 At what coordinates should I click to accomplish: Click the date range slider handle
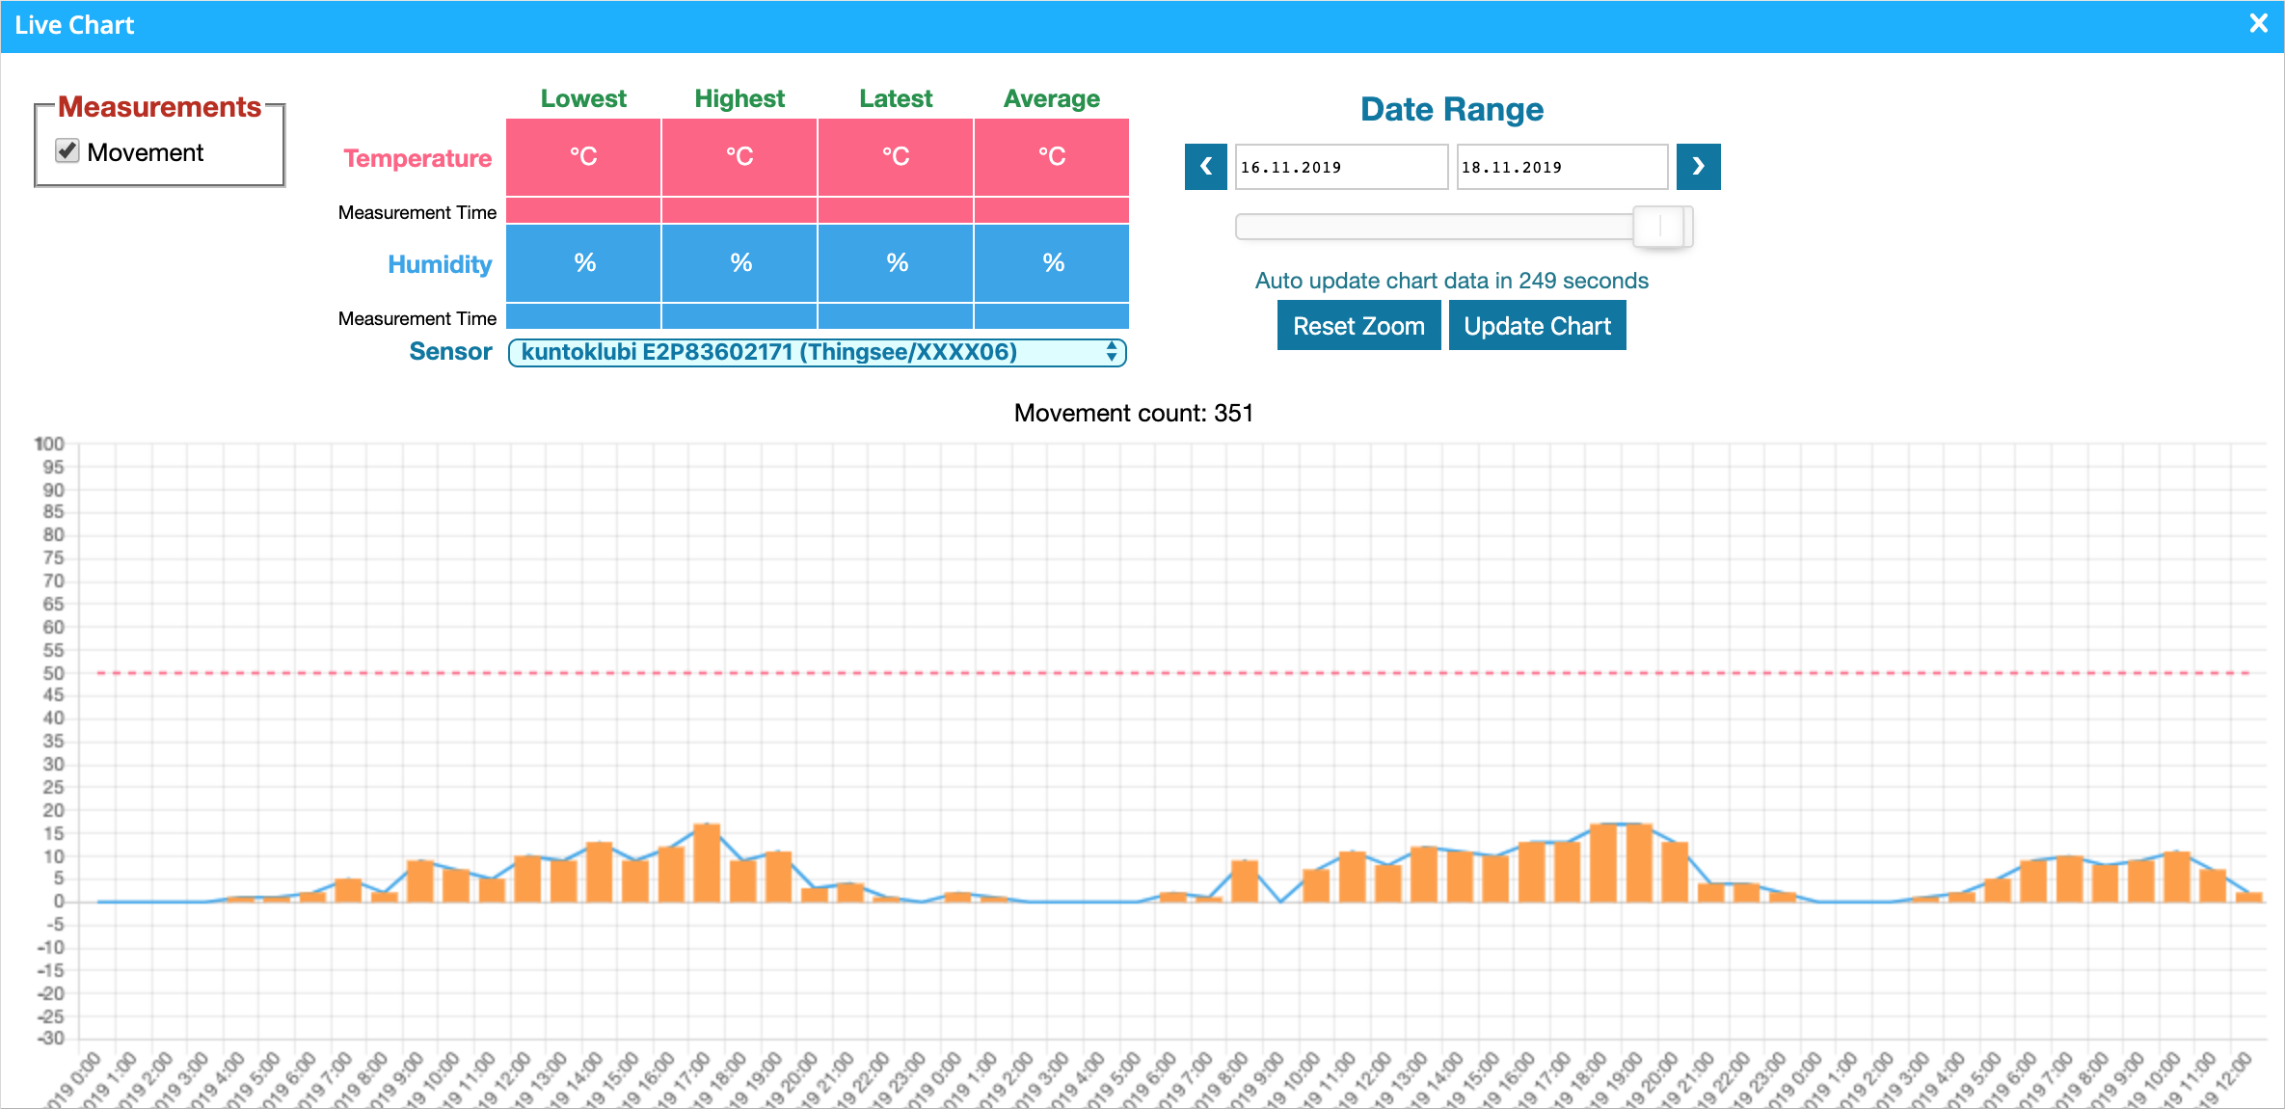1660,227
